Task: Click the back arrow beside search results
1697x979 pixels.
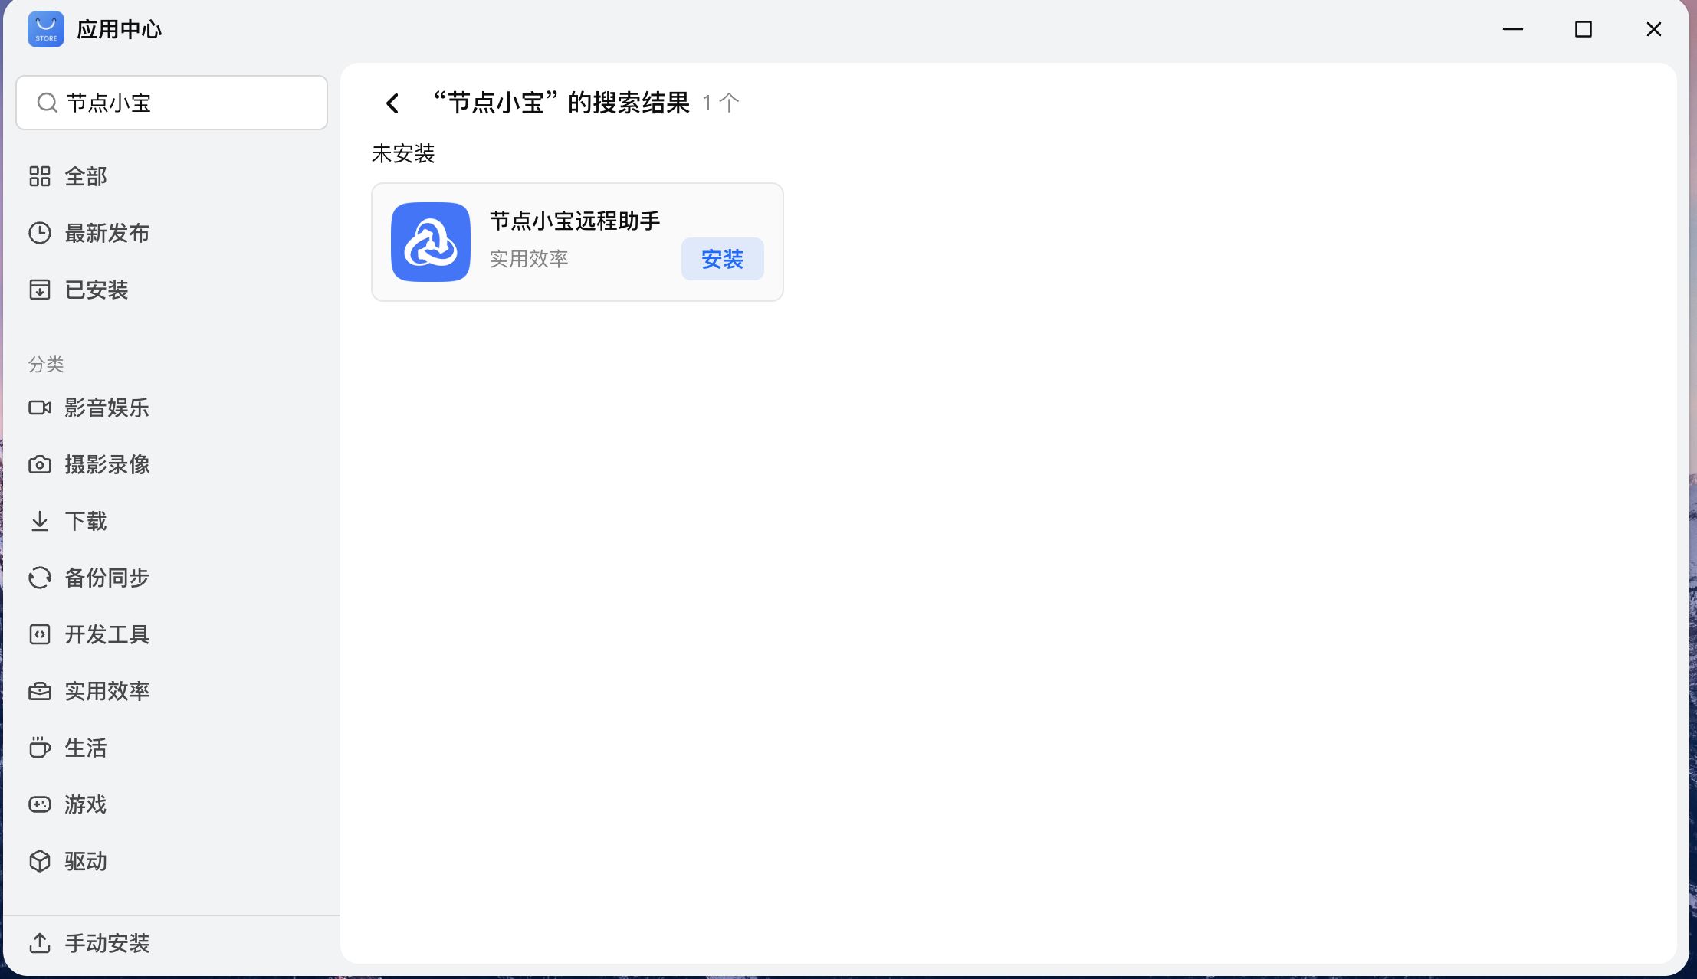Action: click(392, 103)
